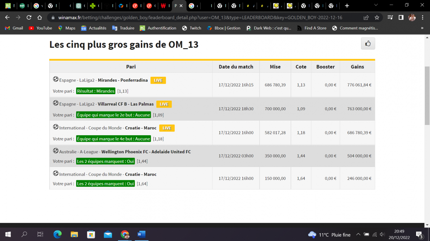Open Task View on the taskbar
Screen dimensions: 430x241
[40, 234]
